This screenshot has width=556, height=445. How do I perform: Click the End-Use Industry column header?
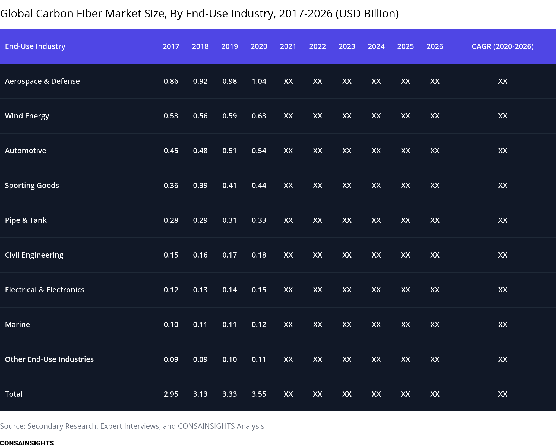(35, 46)
